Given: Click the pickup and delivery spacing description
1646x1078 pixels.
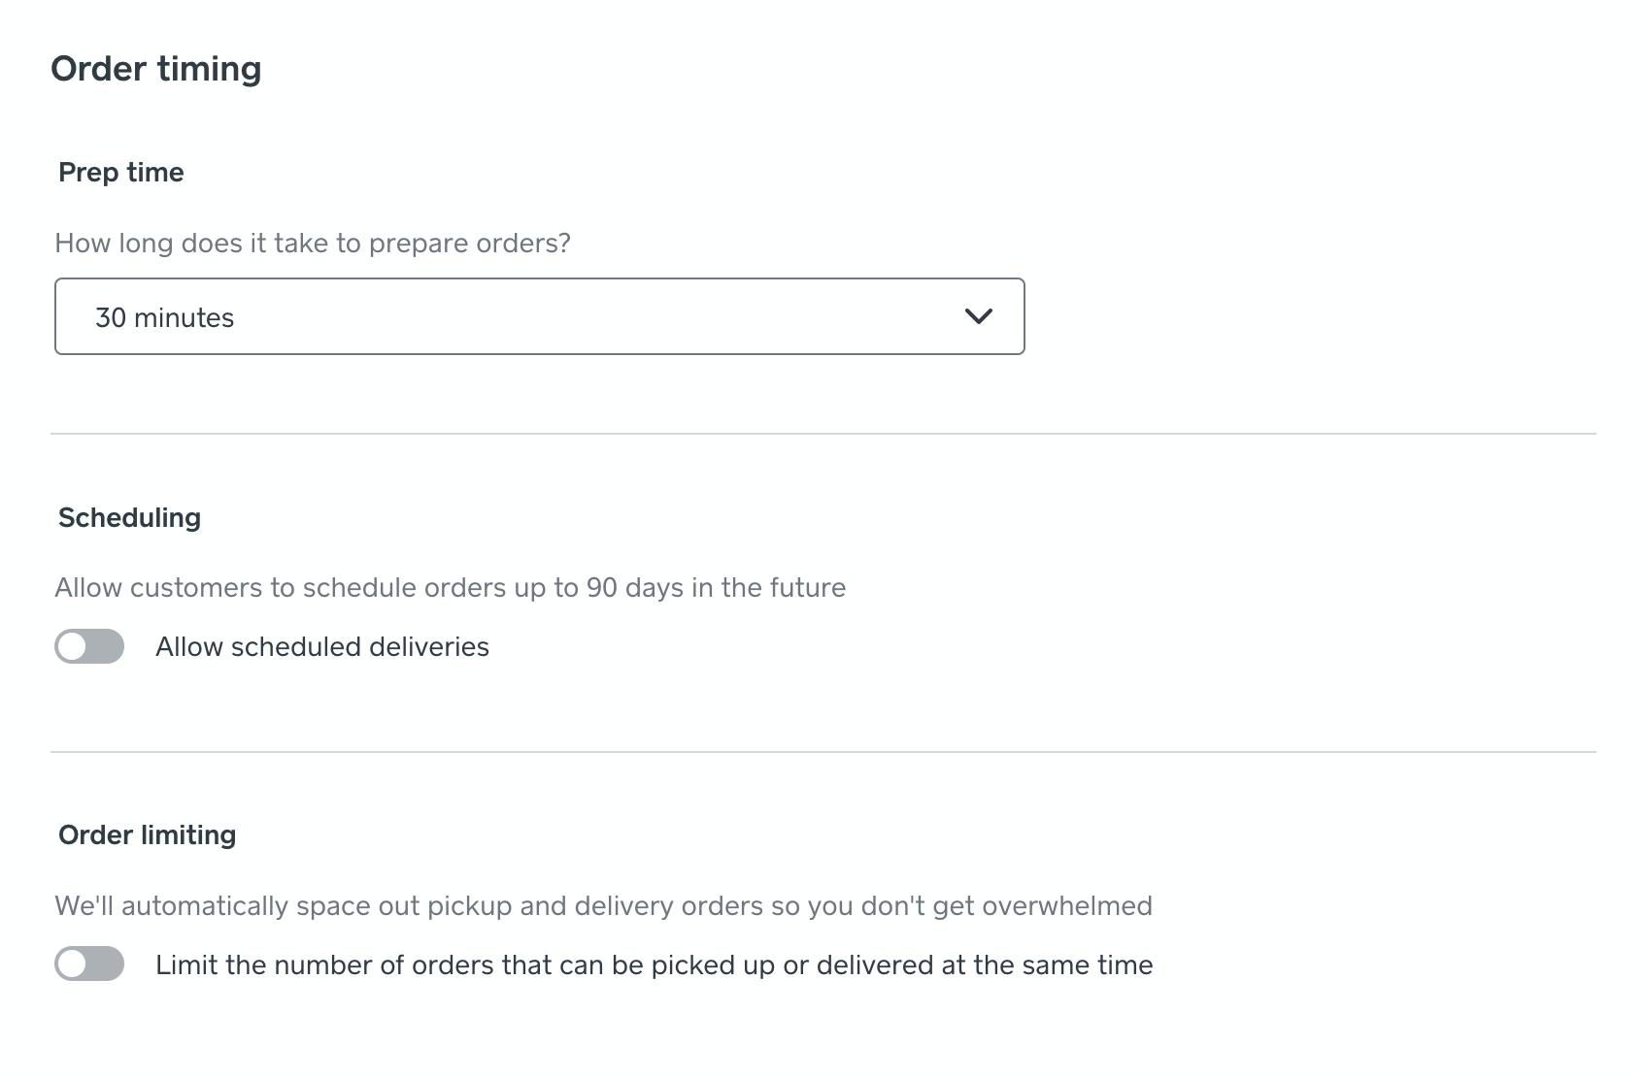Looking at the screenshot, I should pyautogui.click(x=603, y=904).
